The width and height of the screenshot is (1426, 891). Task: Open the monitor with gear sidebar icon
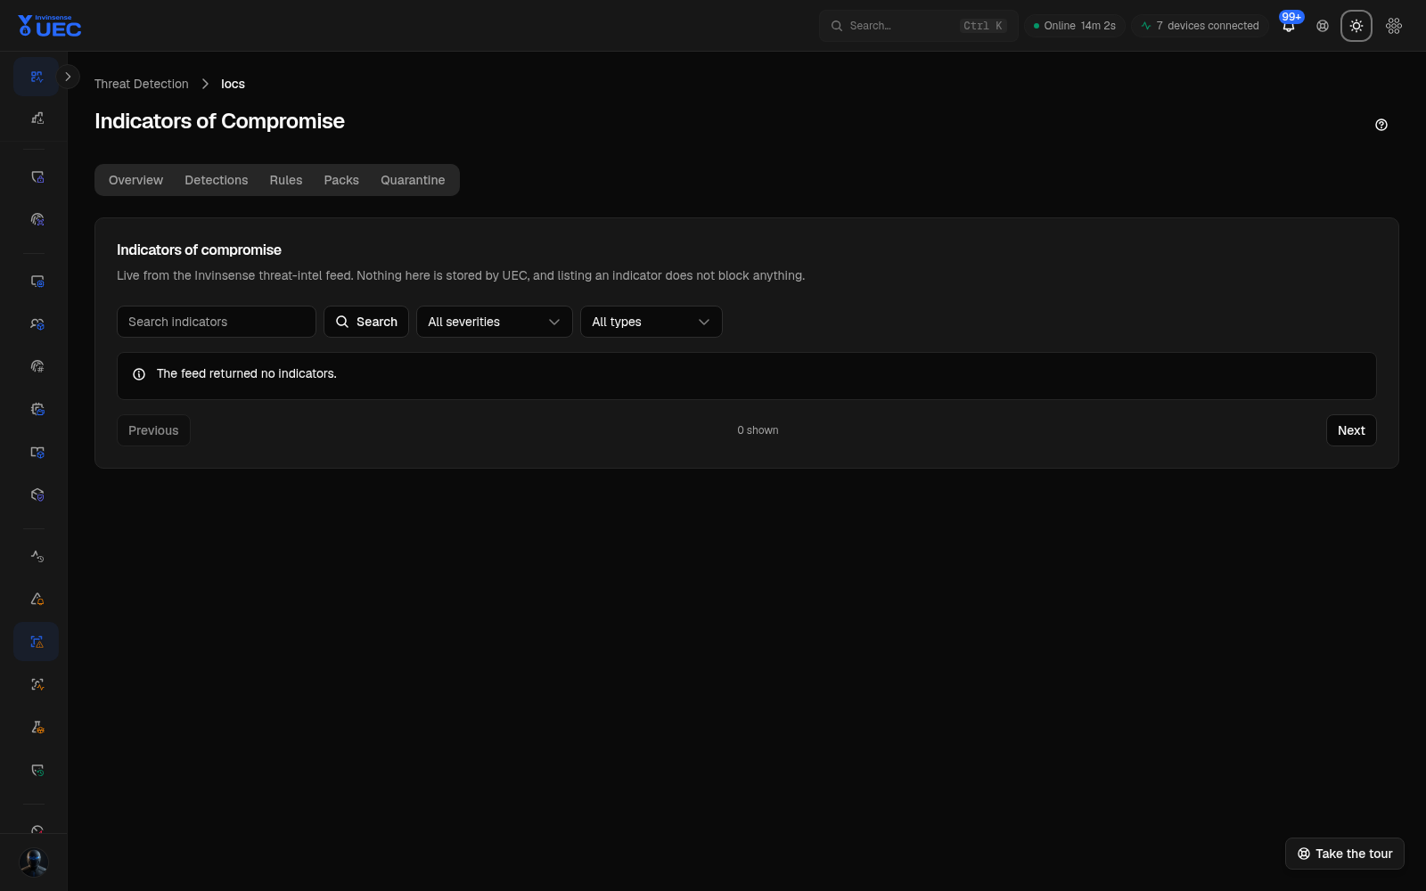point(37,281)
